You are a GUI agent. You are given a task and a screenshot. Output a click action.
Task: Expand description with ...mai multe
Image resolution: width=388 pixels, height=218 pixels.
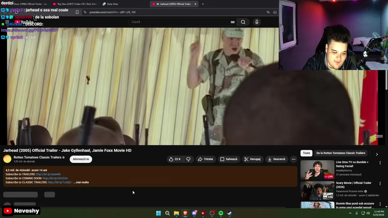point(81,182)
